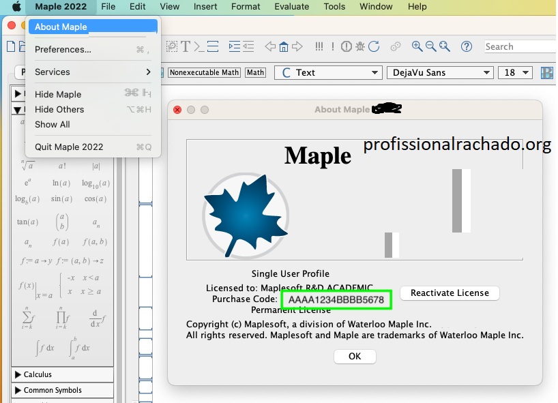The image size is (558, 403).
Task: Click the indent section icon
Action: pyautogui.click(x=234, y=46)
